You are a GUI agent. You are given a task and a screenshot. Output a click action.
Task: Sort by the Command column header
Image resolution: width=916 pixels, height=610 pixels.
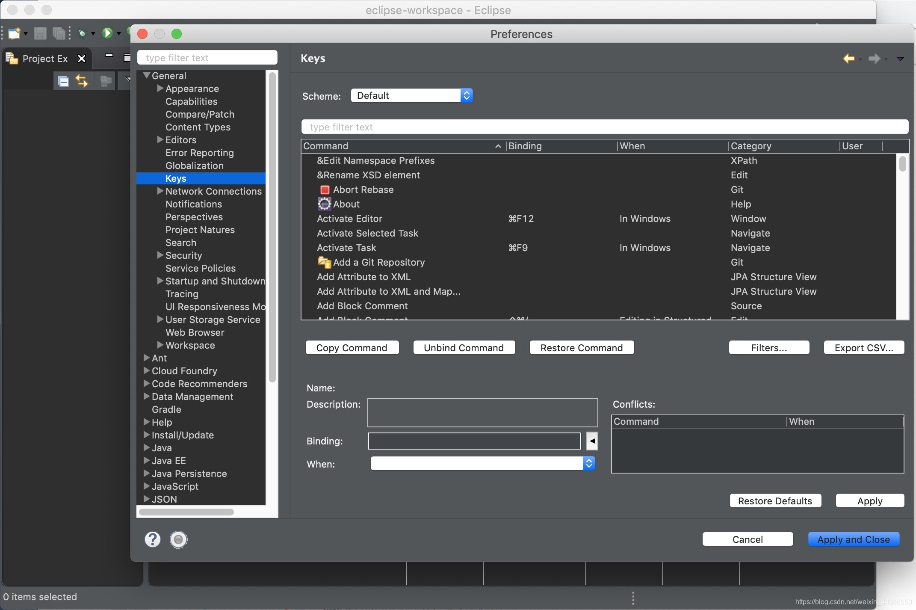click(403, 146)
